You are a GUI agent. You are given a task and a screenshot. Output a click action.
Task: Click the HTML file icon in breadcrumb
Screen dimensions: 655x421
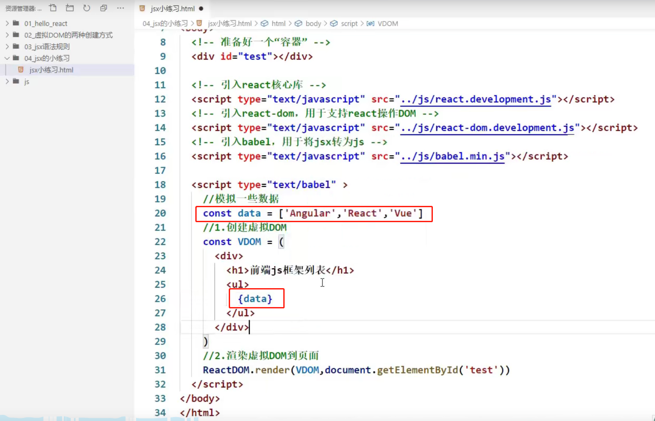199,23
